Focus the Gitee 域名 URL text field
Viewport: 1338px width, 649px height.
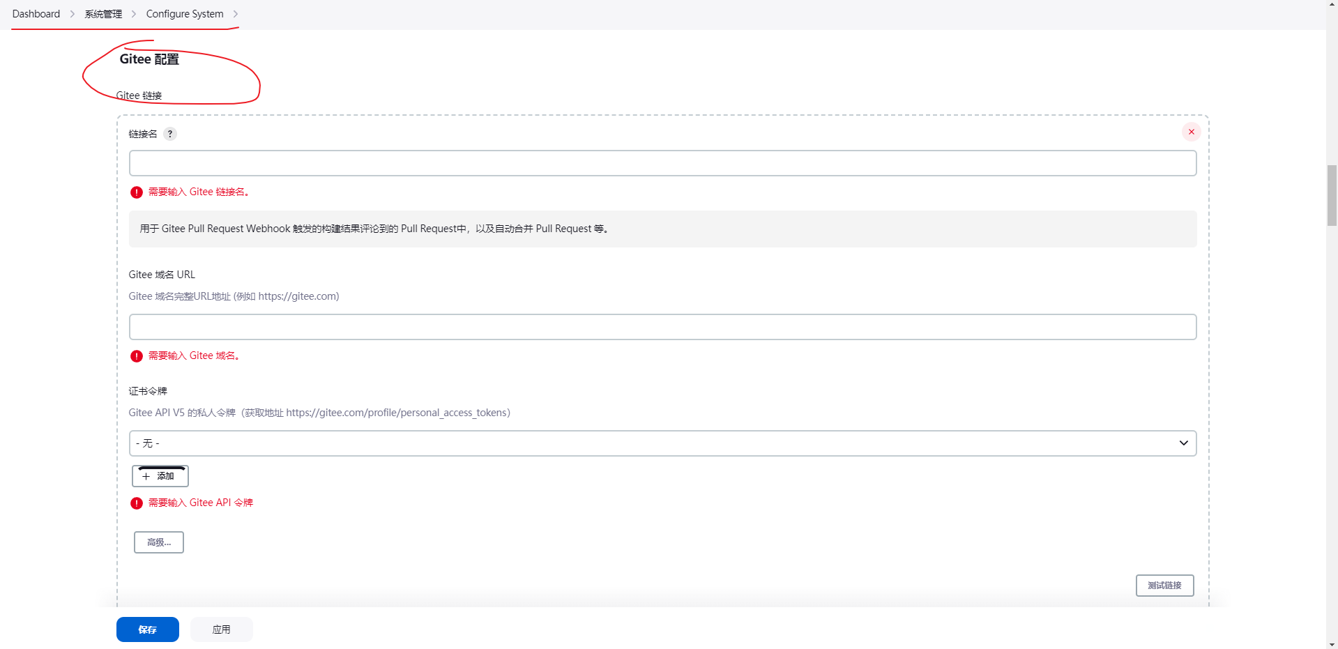click(x=662, y=327)
